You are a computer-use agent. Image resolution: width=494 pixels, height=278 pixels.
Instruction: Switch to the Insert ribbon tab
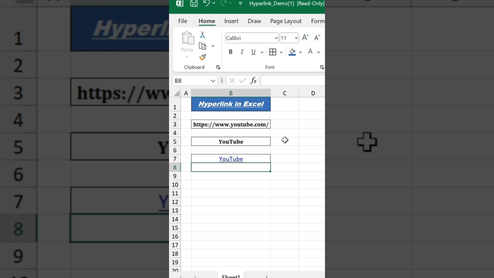click(x=232, y=21)
